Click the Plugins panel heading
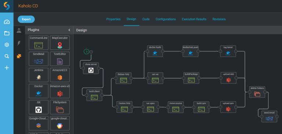The image size is (282, 134). coord(33,30)
